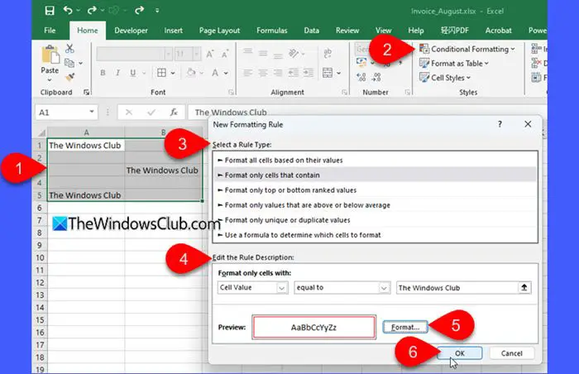Click the Decrease Indent icon
The height and width of the screenshot is (374, 579).
[294, 73]
